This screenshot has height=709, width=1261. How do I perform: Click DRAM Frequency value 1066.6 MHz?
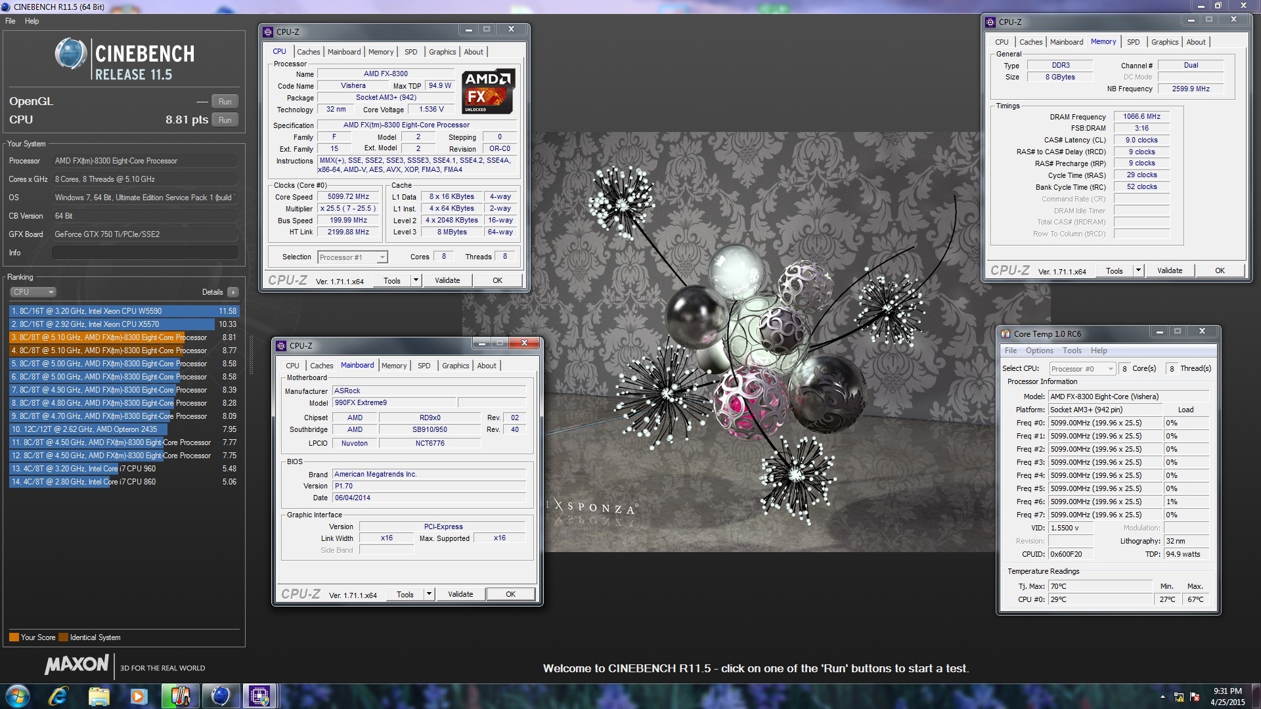(x=1141, y=116)
